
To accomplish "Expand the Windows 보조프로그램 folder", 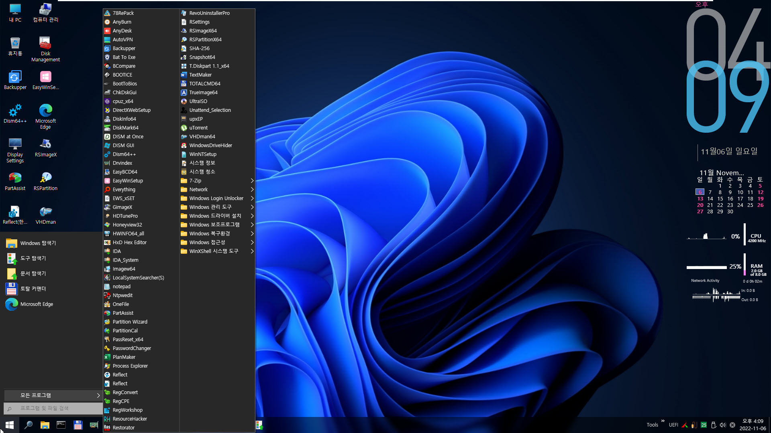I will pyautogui.click(x=217, y=225).
